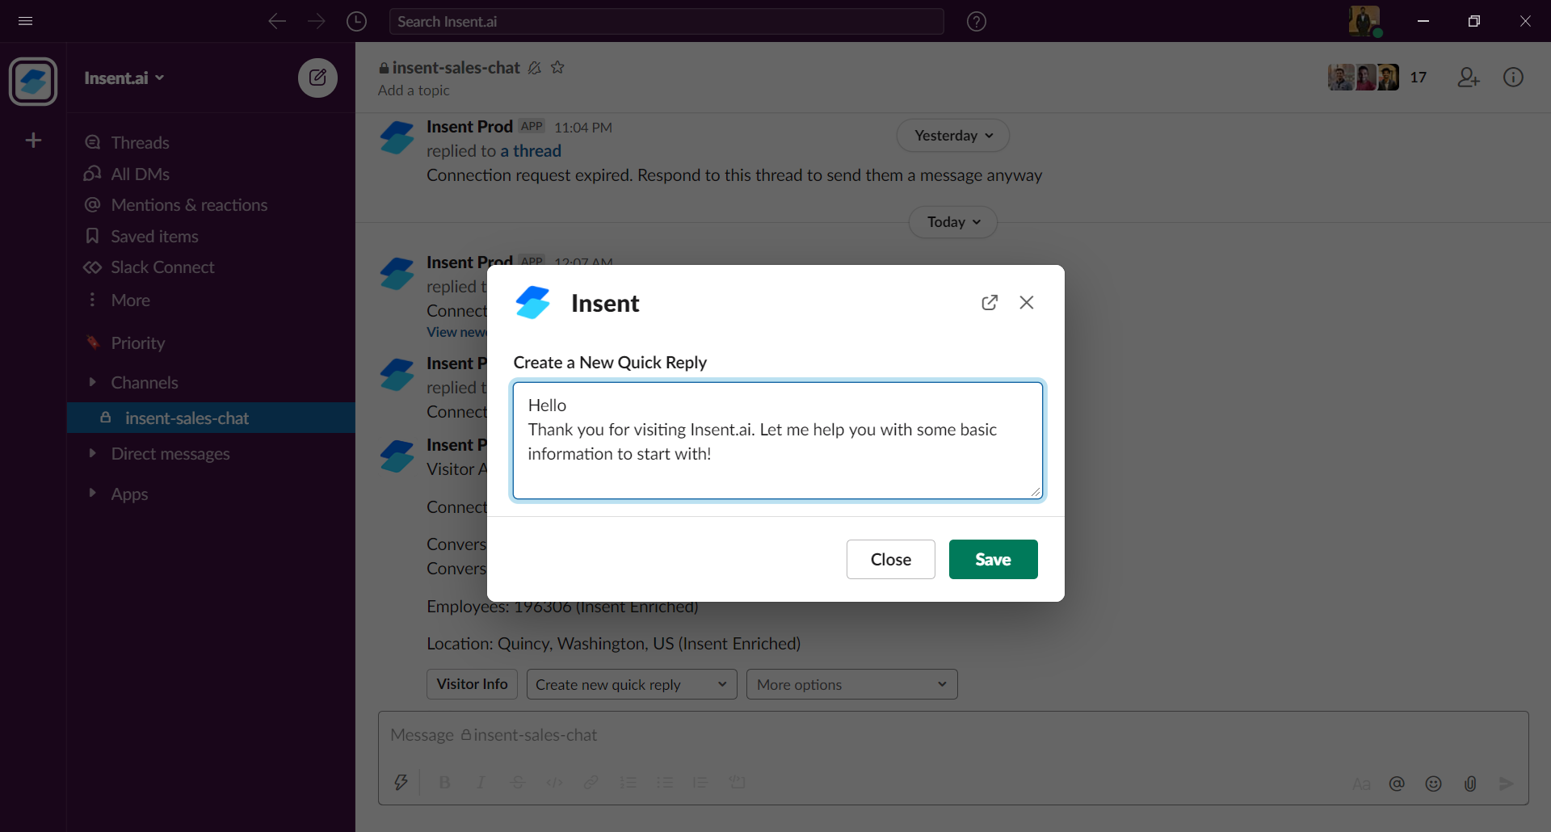Screen dimensions: 1551x832
Task: Insert an ordered list
Action: pyautogui.click(x=628, y=782)
